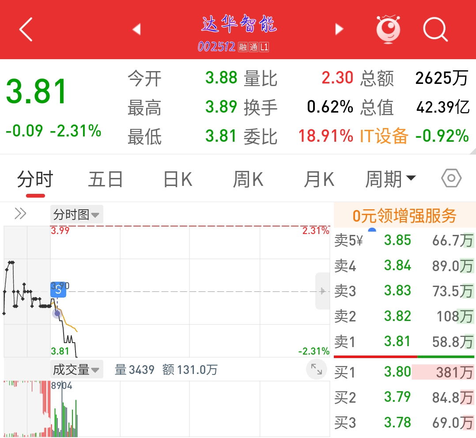
Task: Expand the volume chart fullscreen icon
Action: [x=316, y=369]
